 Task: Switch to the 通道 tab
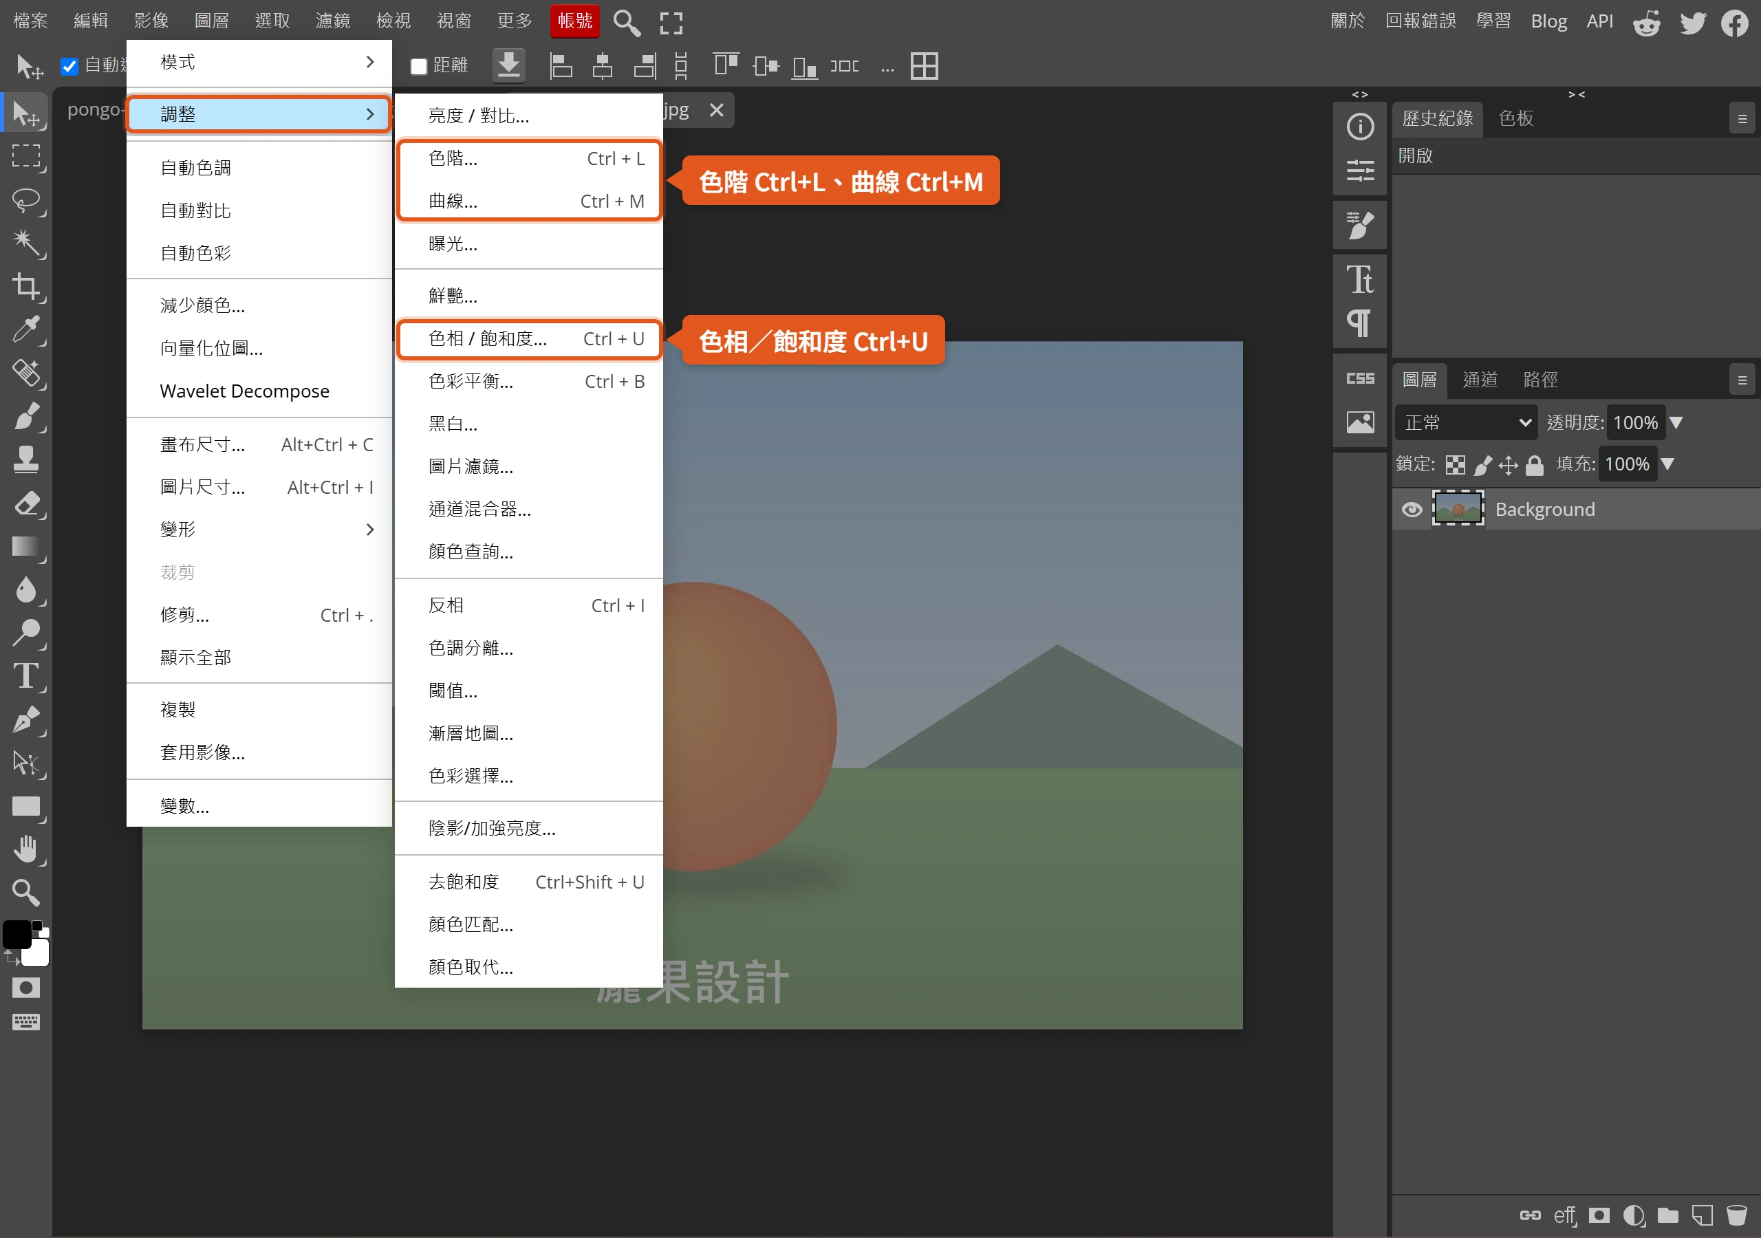pyautogui.click(x=1480, y=380)
